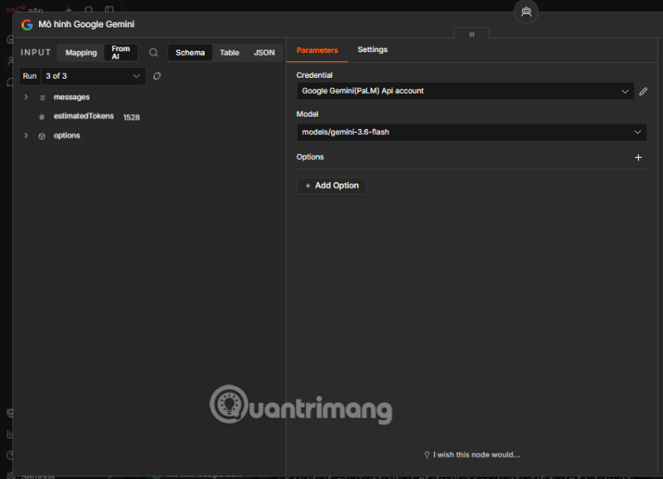Click the plus icon in top bar
This screenshot has width=663, height=479.
(69, 9)
